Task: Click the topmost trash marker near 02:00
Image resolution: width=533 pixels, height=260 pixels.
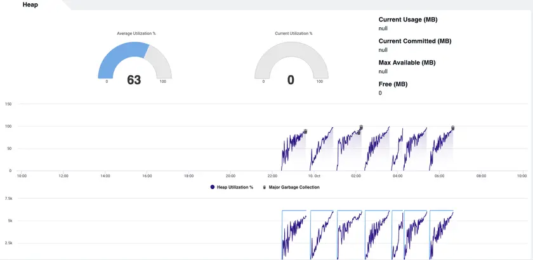Action: (x=361, y=127)
